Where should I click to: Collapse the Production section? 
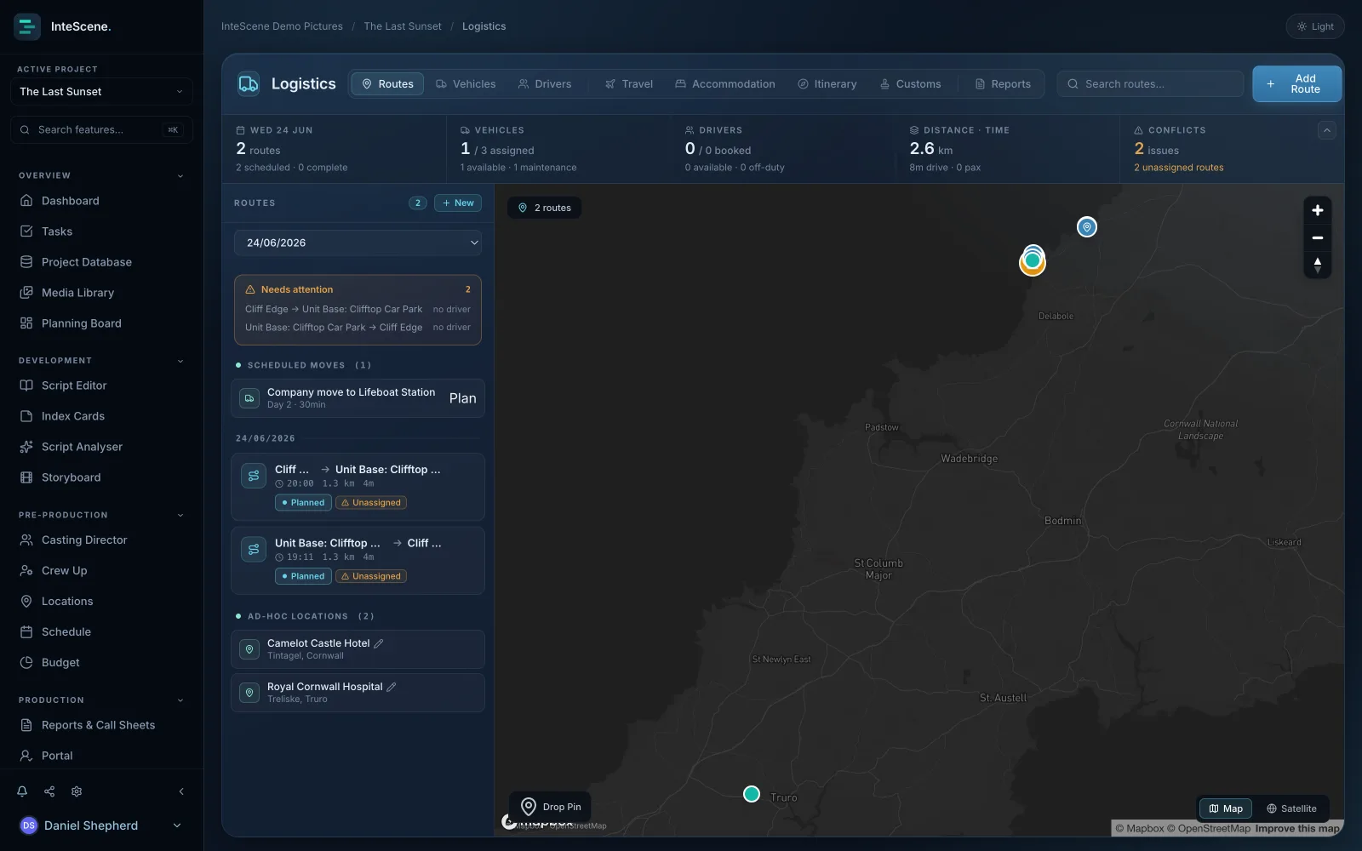coord(180,700)
